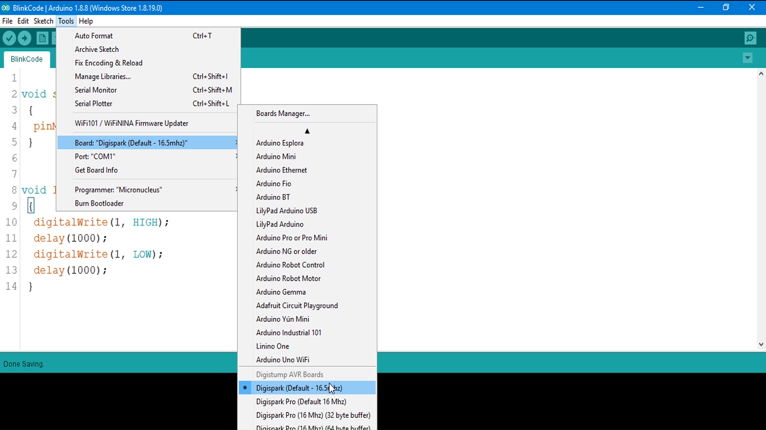Open Boards Manager...
Viewport: 766px width, 430px height.
tap(307, 113)
